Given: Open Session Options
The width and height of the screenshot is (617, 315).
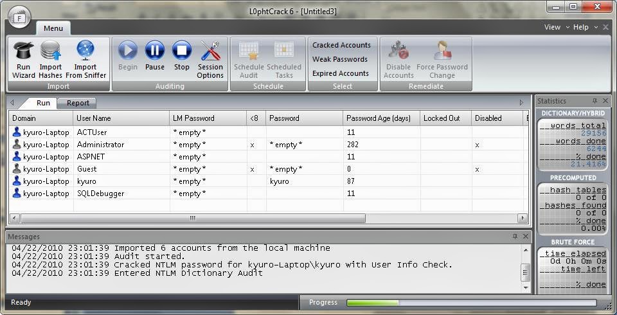Looking at the screenshot, I should point(211,59).
